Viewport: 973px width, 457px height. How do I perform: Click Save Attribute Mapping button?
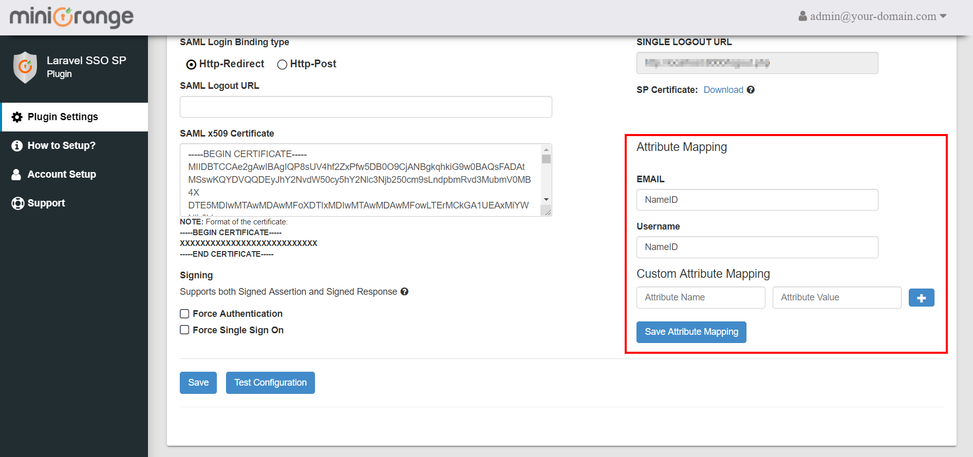691,332
